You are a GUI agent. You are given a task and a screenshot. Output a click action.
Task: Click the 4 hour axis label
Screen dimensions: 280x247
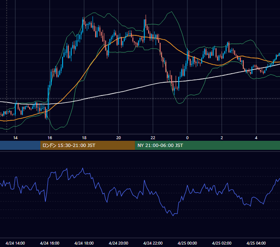pos(256,138)
